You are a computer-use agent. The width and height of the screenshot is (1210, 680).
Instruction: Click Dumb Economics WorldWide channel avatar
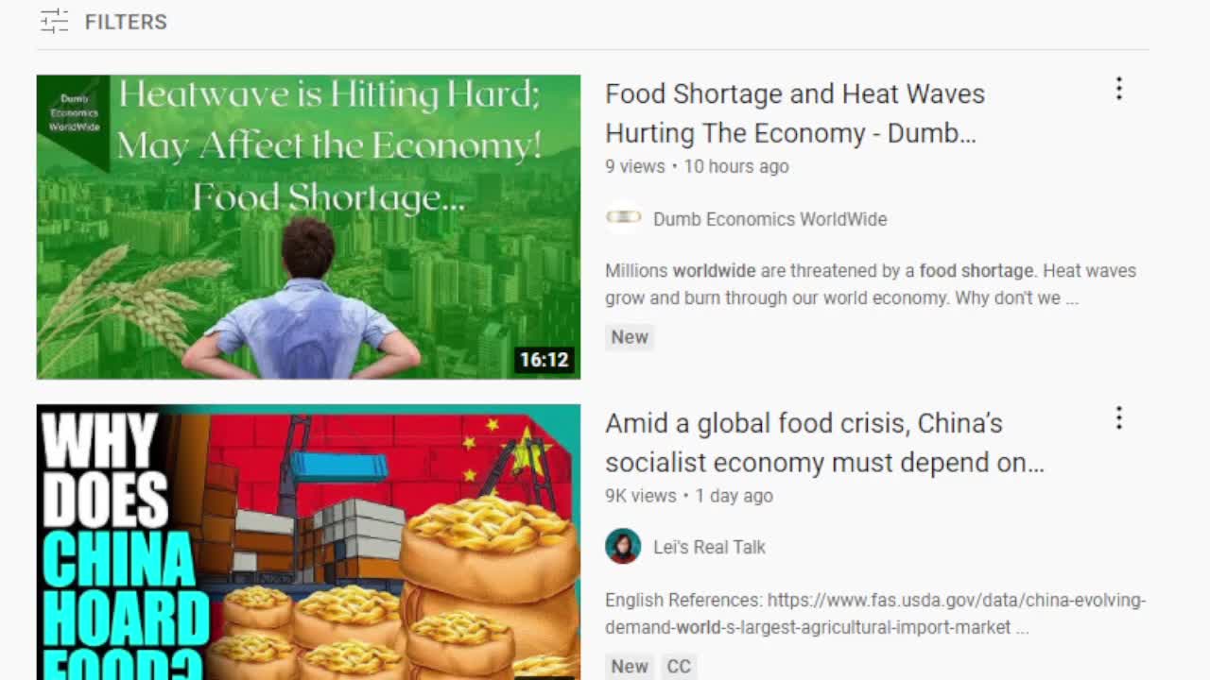point(623,218)
